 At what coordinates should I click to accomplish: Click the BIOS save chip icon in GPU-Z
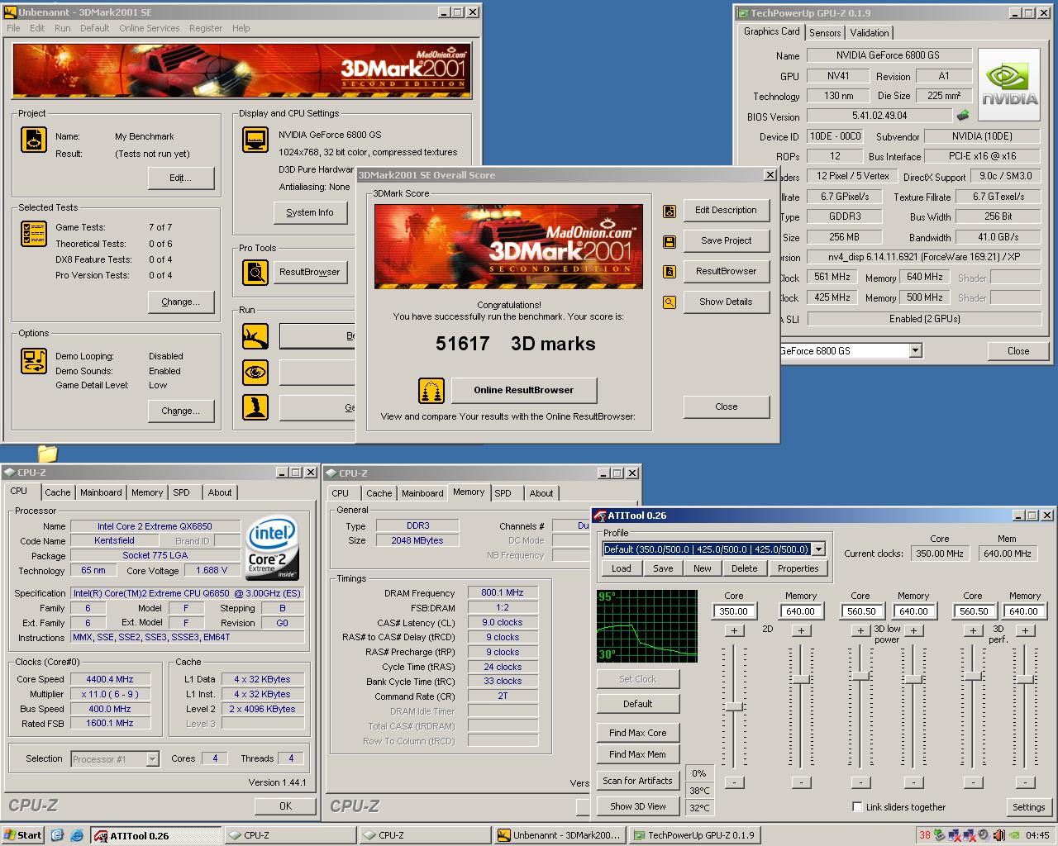coord(962,116)
